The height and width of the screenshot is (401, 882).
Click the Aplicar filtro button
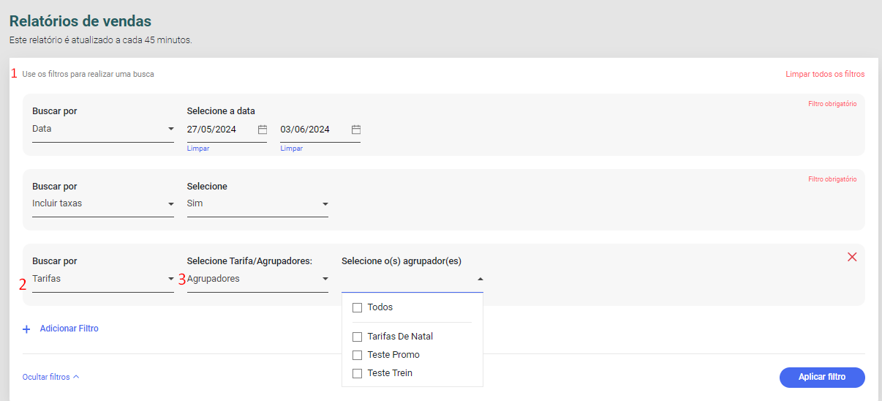[x=822, y=378]
